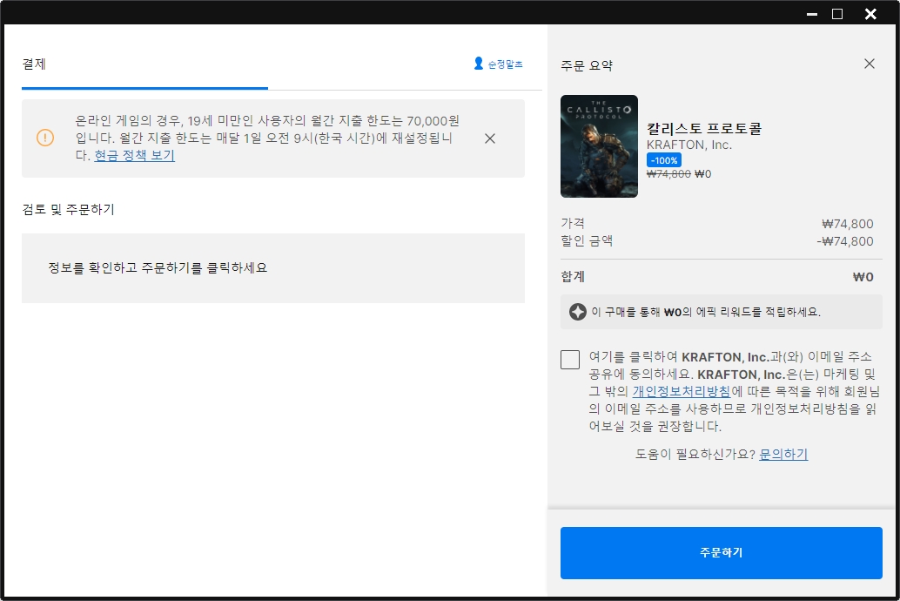Viewport: 900px width, 601px height.
Task: Click the -100% discount badge
Action: click(x=664, y=160)
